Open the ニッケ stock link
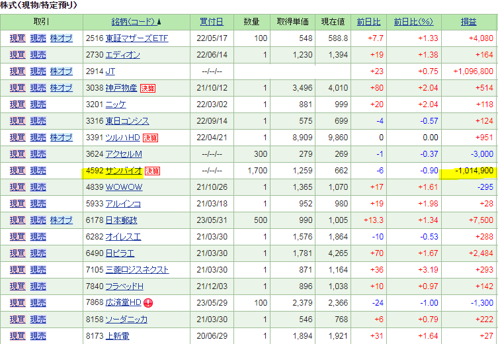The image size is (498, 344). (x=116, y=105)
